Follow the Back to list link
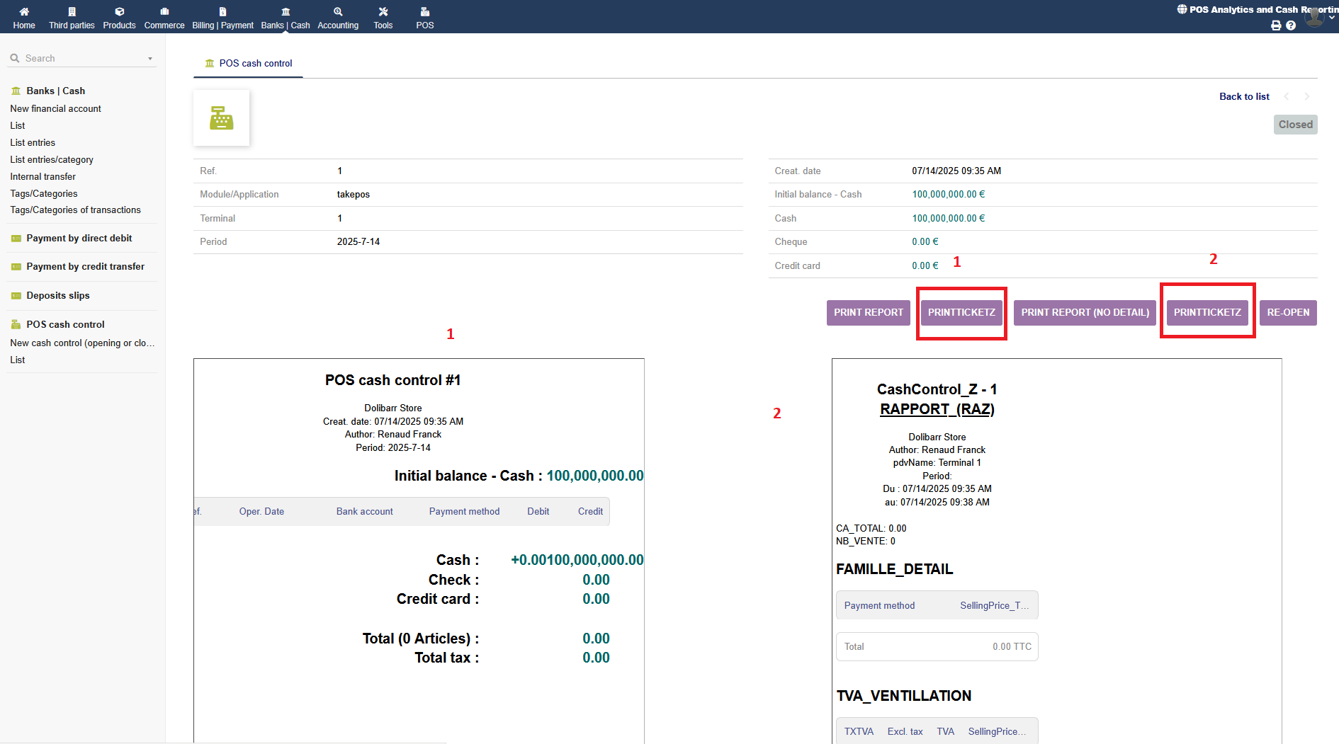 pos(1243,97)
